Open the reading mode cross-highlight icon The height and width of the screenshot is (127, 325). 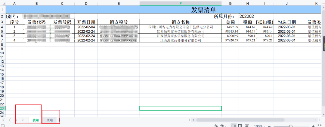pyautogui.click(x=222, y=126)
